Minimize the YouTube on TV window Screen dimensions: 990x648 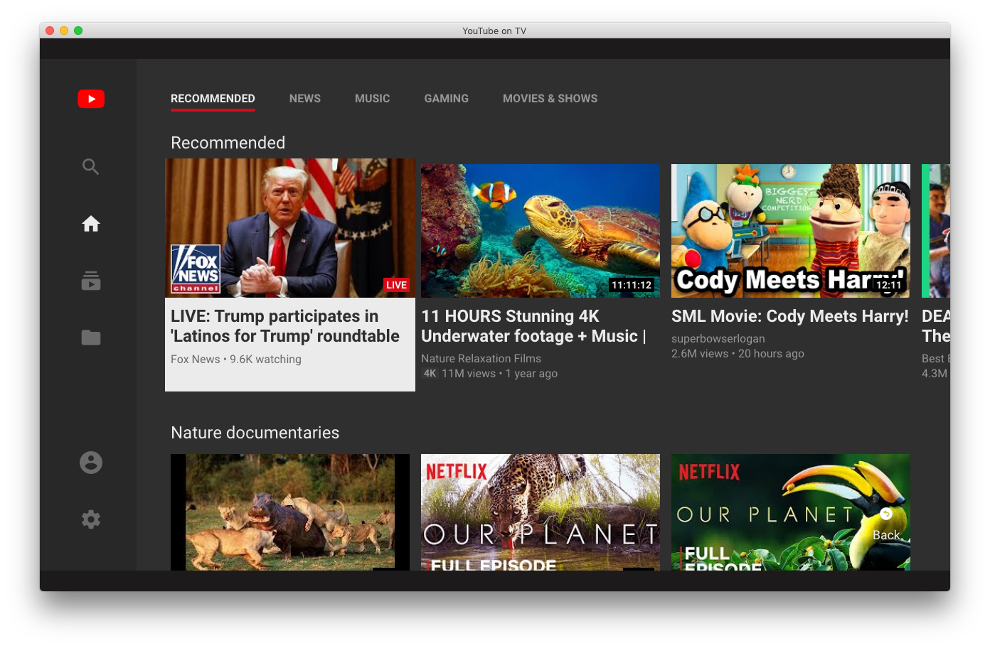click(64, 31)
